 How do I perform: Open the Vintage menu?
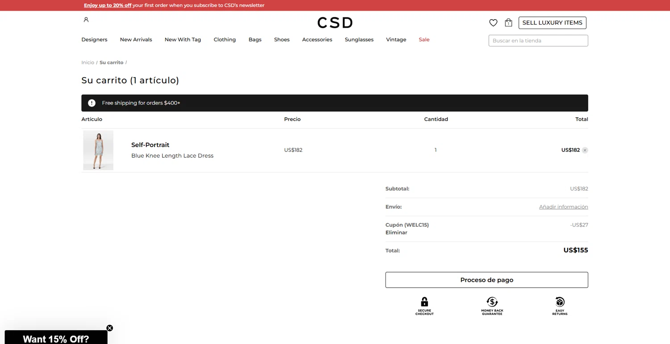pos(396,40)
